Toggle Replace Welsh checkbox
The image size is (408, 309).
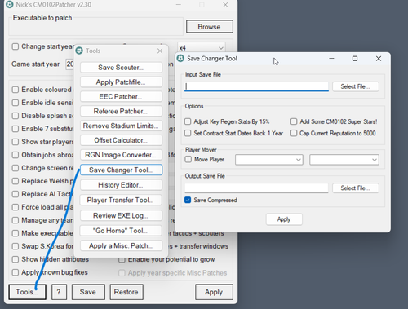(16, 181)
